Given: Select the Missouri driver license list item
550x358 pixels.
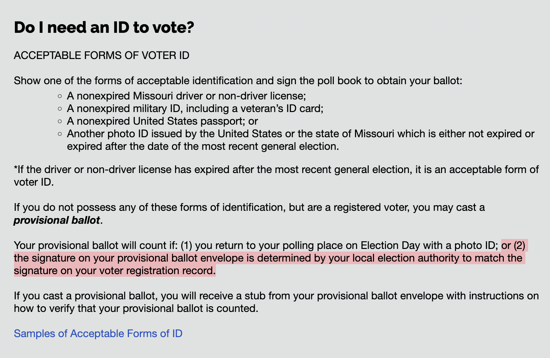Looking at the screenshot, I should [x=186, y=96].
